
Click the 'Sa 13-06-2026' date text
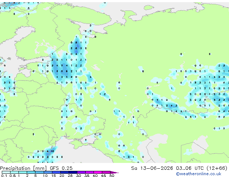pyautogui.click(x=152, y=168)
